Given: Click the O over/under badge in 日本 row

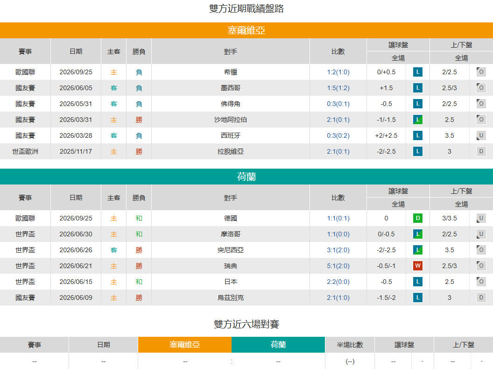Looking at the screenshot, I should click(x=481, y=282).
